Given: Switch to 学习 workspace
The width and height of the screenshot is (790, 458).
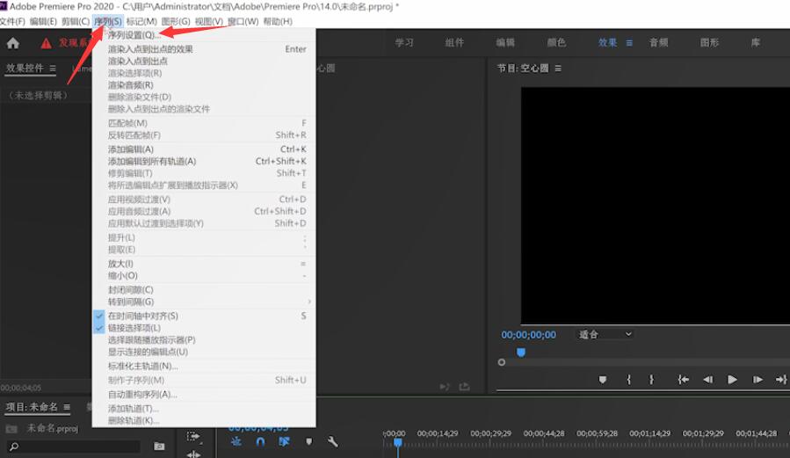Looking at the screenshot, I should pyautogui.click(x=404, y=43).
